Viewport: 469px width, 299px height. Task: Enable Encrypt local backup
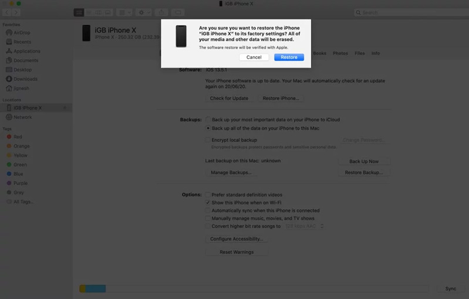pyautogui.click(x=208, y=140)
